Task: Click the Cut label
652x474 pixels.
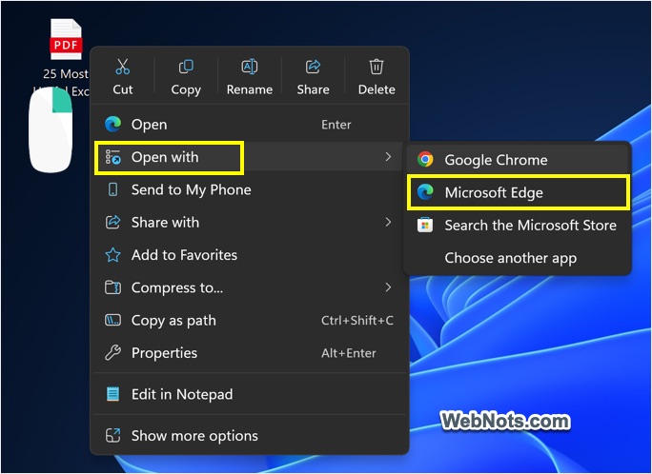Action: pos(123,89)
